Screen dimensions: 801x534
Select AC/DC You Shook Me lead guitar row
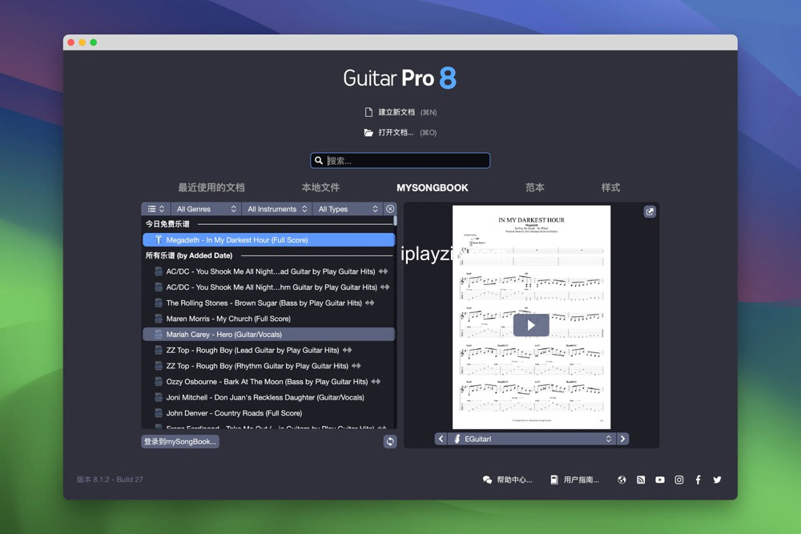pos(268,271)
